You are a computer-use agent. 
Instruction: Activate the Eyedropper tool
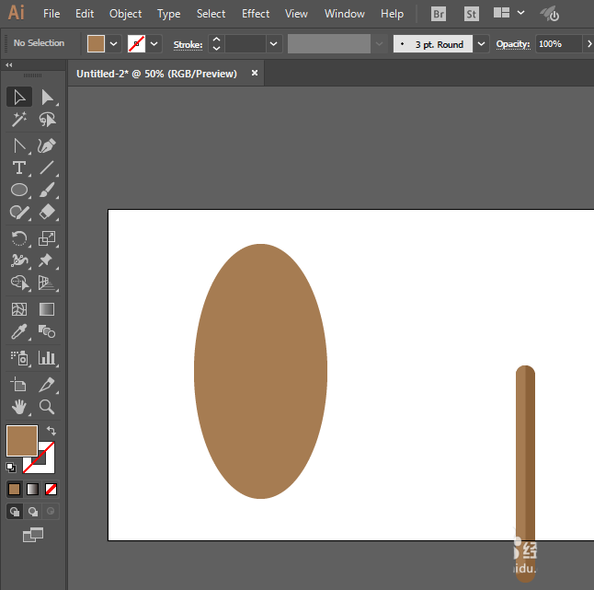pyautogui.click(x=18, y=332)
